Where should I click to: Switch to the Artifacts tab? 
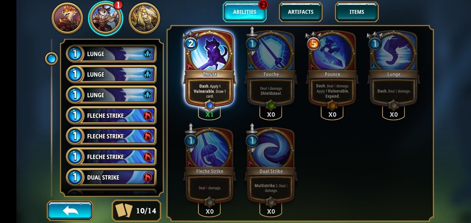tap(301, 12)
